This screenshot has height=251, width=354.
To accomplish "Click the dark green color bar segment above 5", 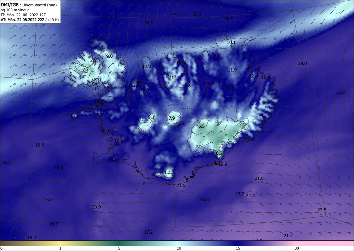I will (x=119, y=243).
